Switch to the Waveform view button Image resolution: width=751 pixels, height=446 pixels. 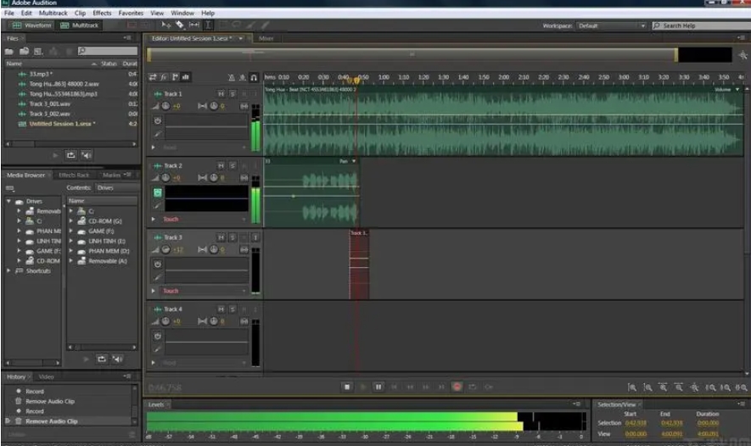pyautogui.click(x=31, y=25)
